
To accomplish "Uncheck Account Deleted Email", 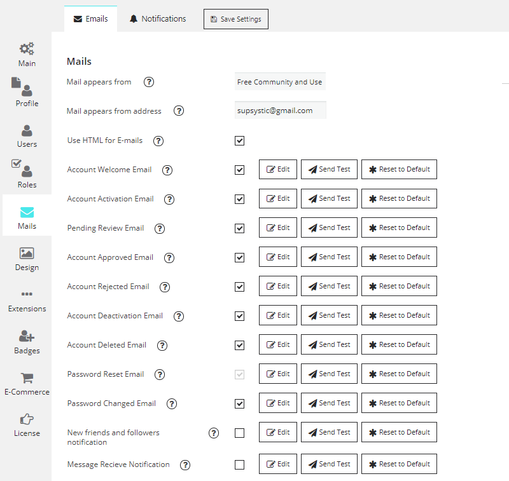I will pos(240,345).
